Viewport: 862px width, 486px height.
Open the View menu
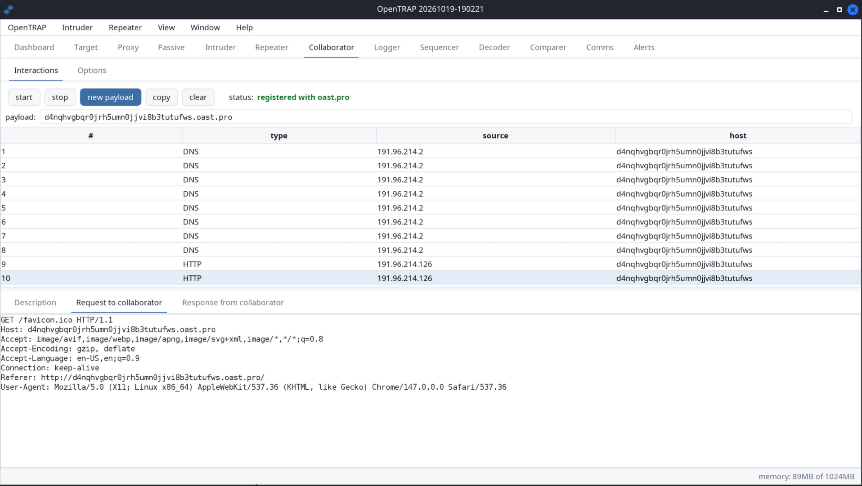pos(166,27)
